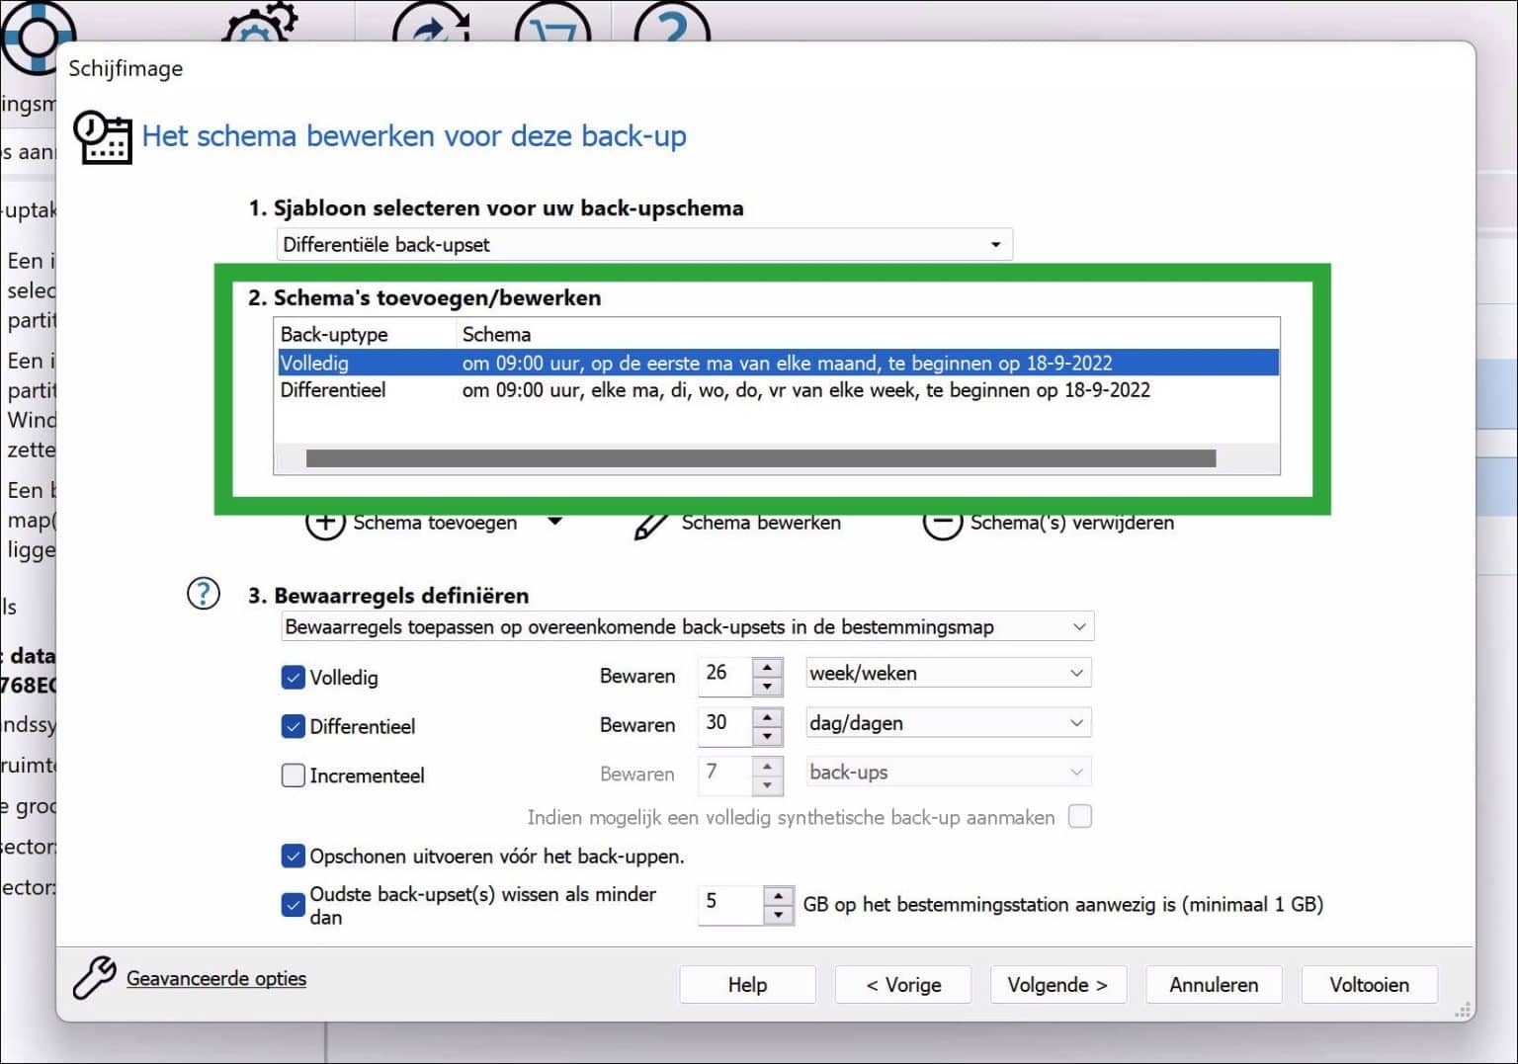Screen dimensions: 1518x1064
Task: Click the question mark help icon in top toolbar
Action: pos(671,23)
